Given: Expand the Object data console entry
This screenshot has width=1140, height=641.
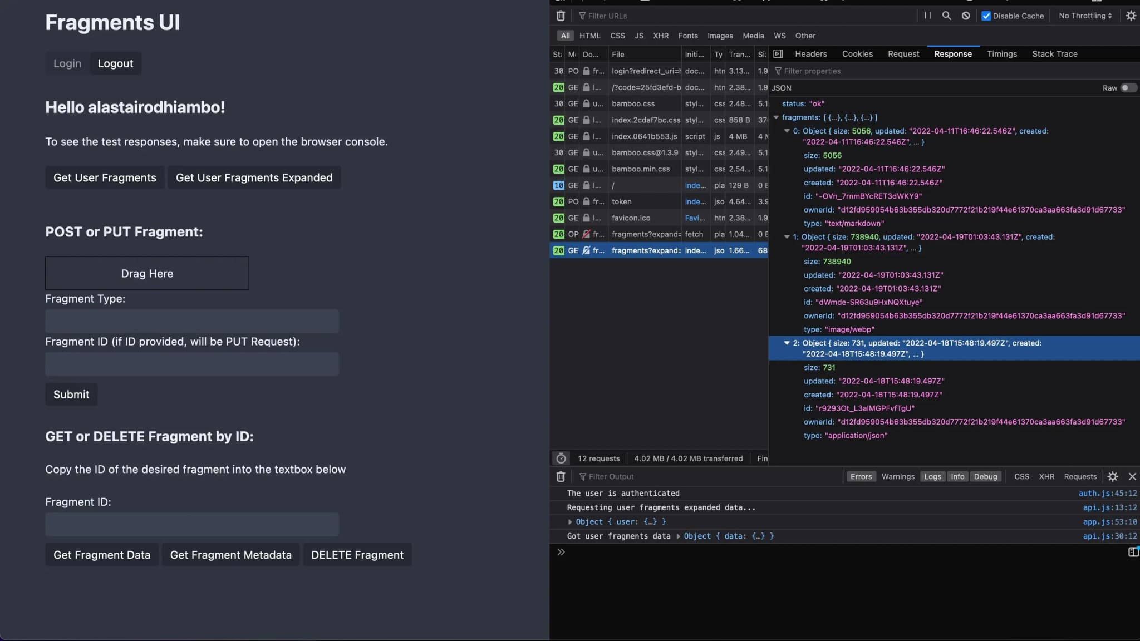Looking at the screenshot, I should [678, 536].
